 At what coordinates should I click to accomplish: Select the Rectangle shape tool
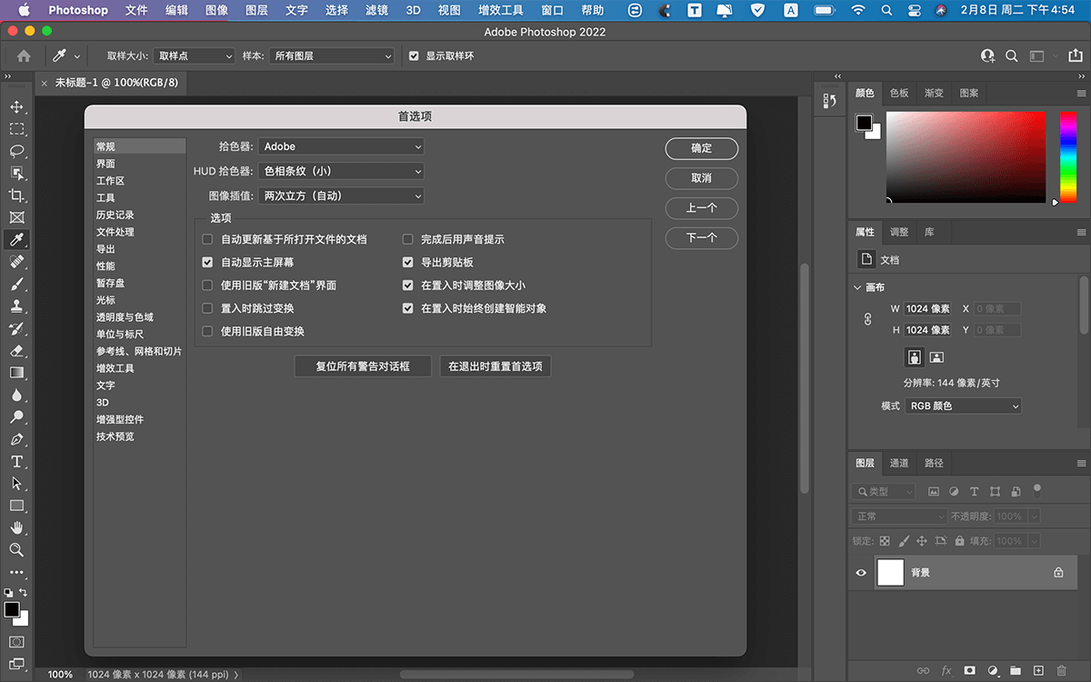(x=16, y=506)
